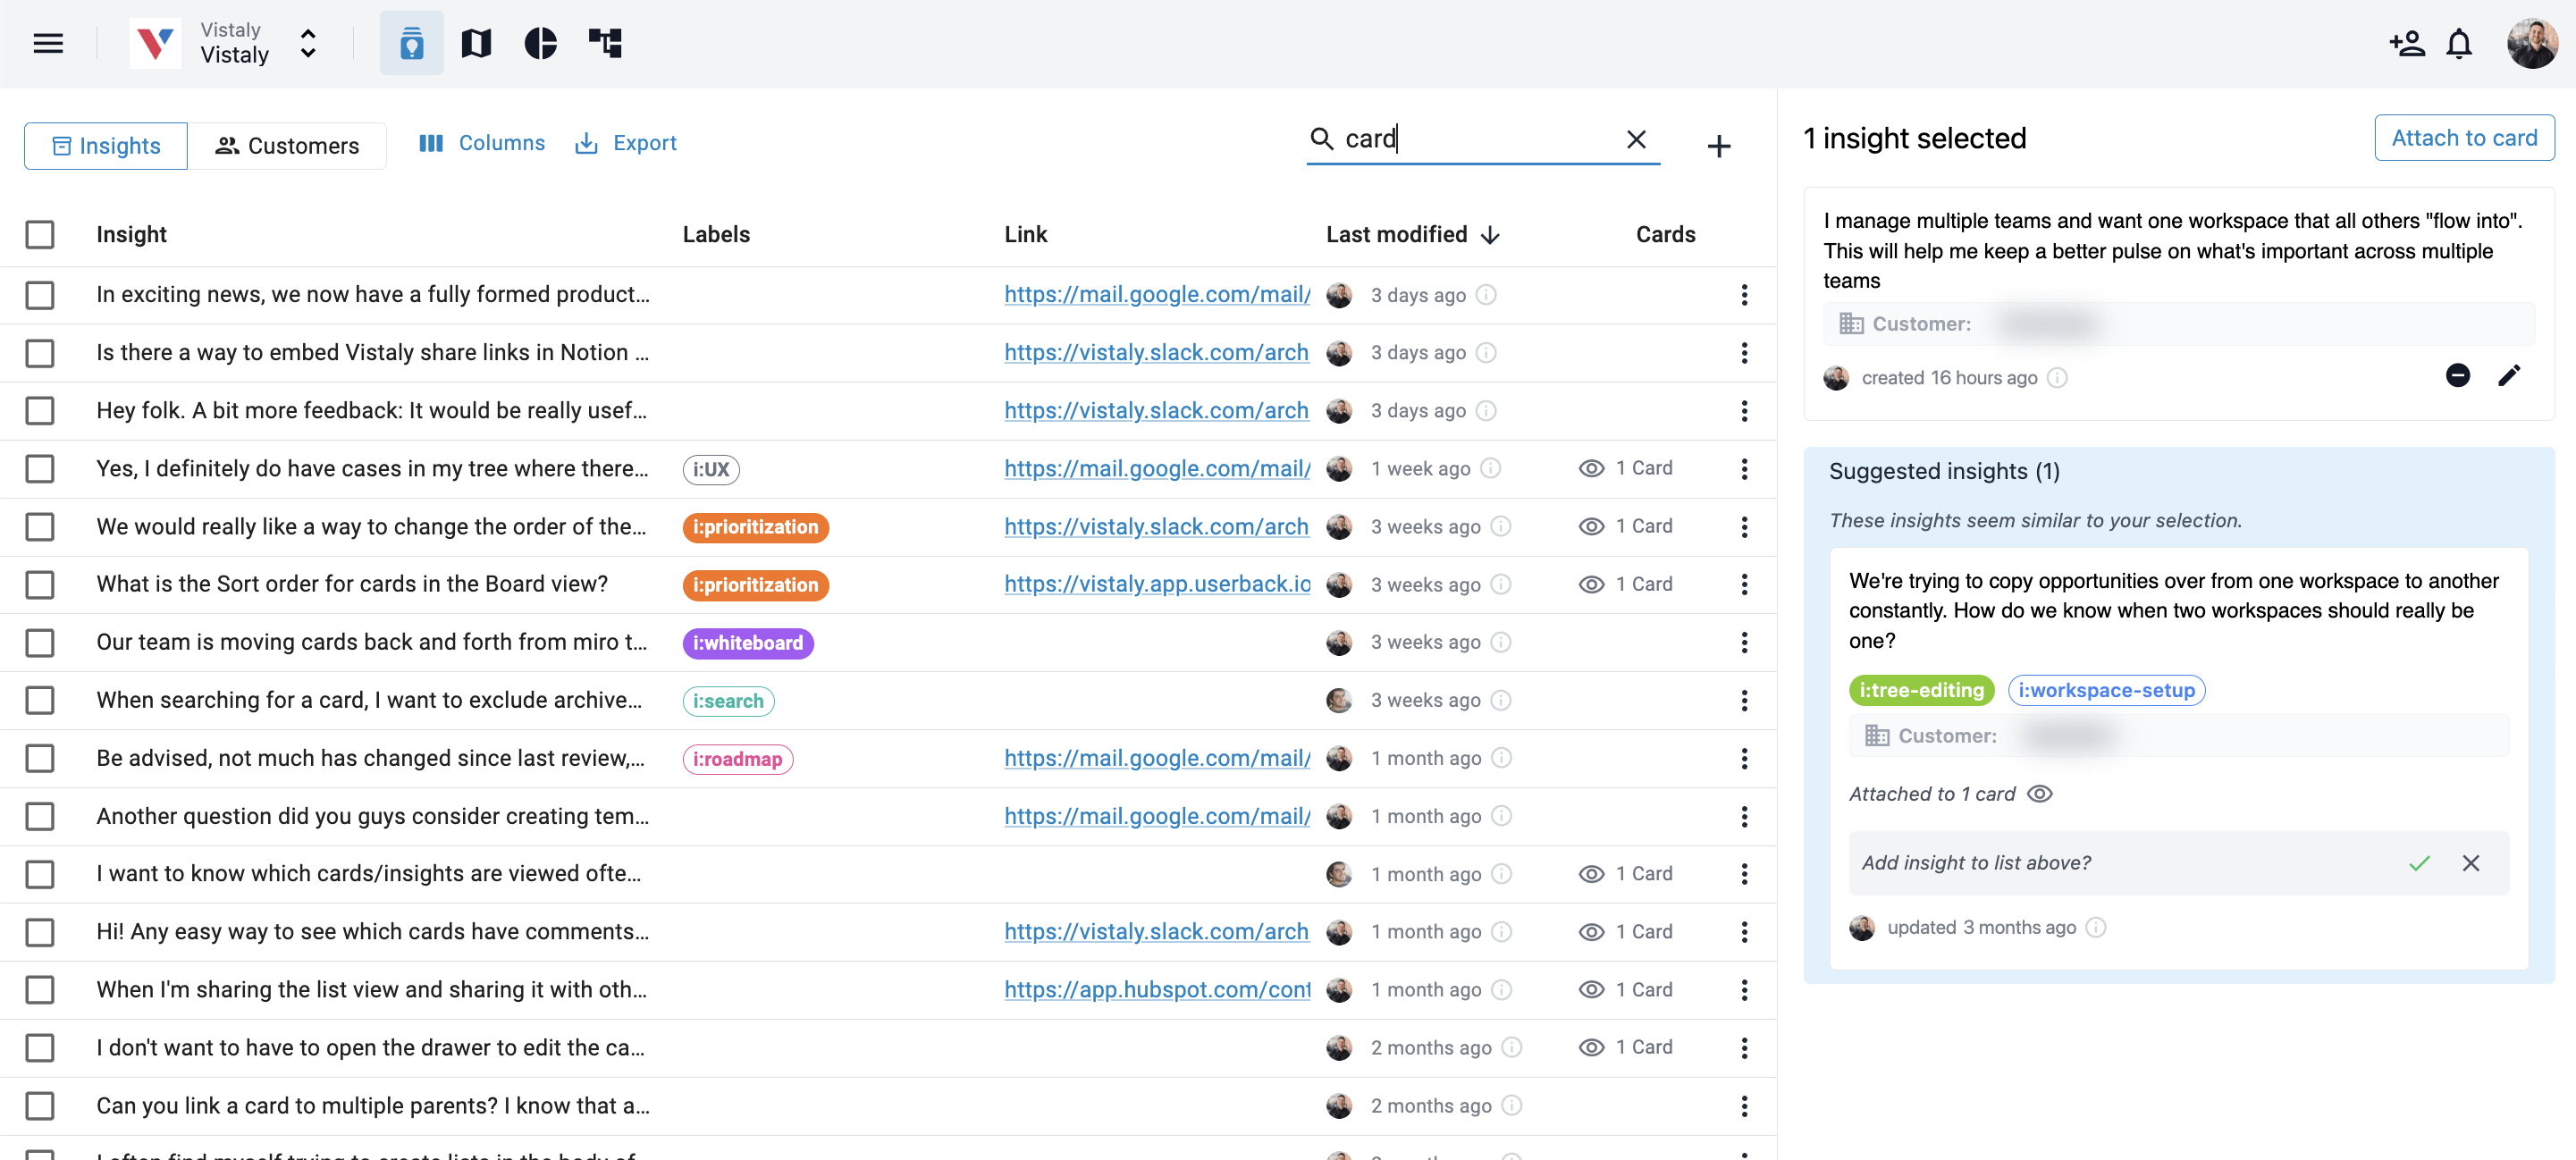Switch to the Customers tab
The image size is (2576, 1160).
(287, 146)
